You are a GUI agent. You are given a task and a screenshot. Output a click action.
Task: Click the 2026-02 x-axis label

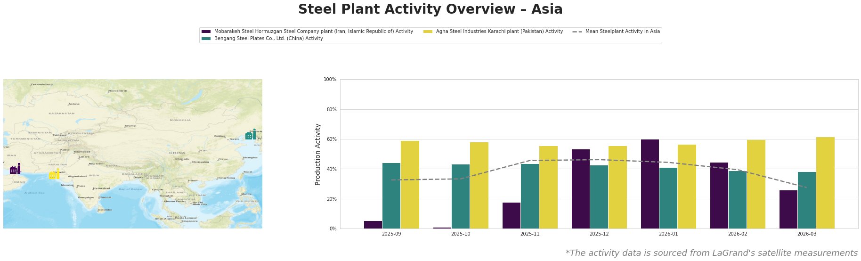tap(738, 234)
